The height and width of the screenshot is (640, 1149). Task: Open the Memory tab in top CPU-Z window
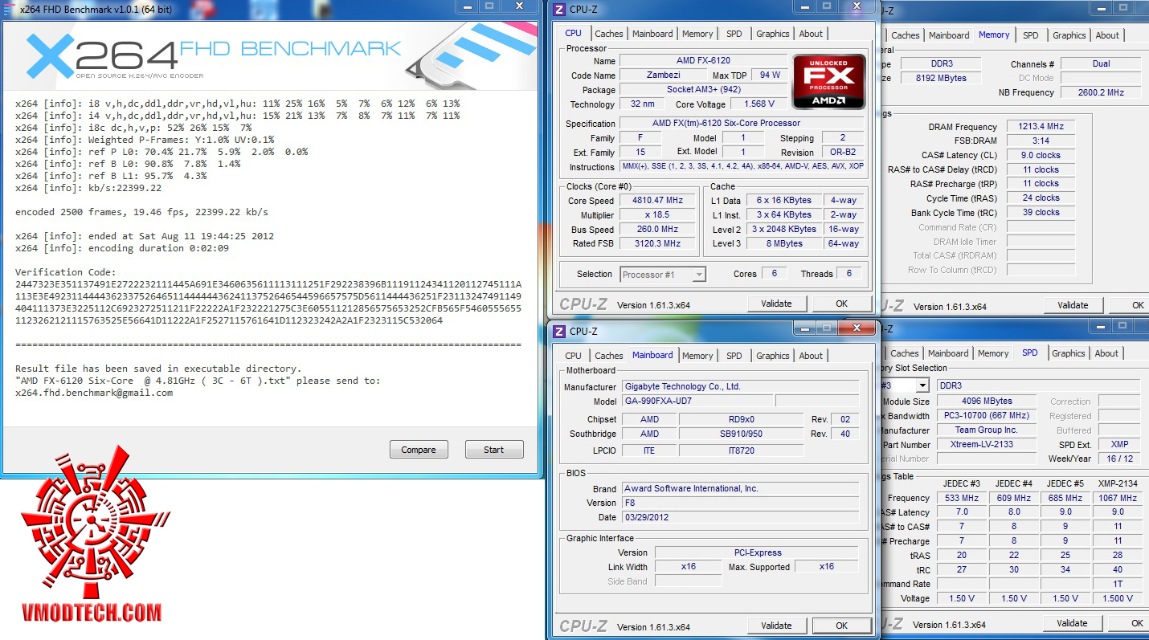tap(697, 34)
